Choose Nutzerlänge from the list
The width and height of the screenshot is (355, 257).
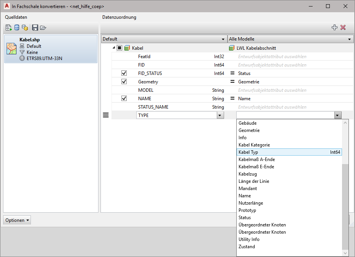tap(289, 203)
